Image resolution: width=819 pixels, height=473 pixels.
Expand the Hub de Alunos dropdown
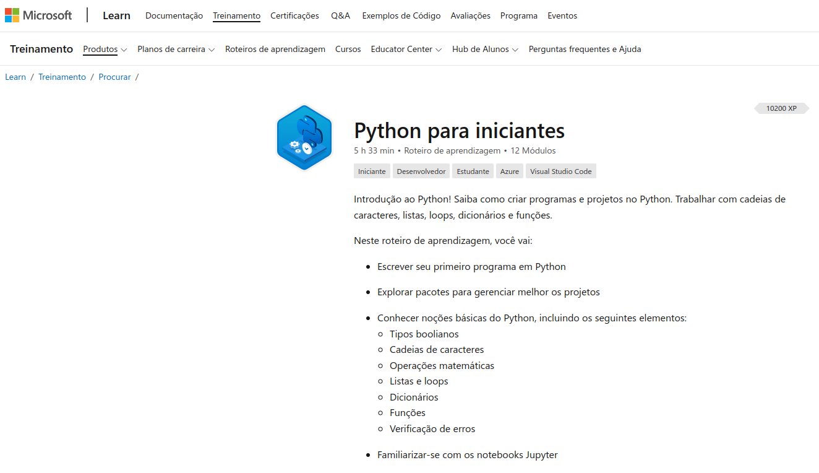(x=486, y=49)
